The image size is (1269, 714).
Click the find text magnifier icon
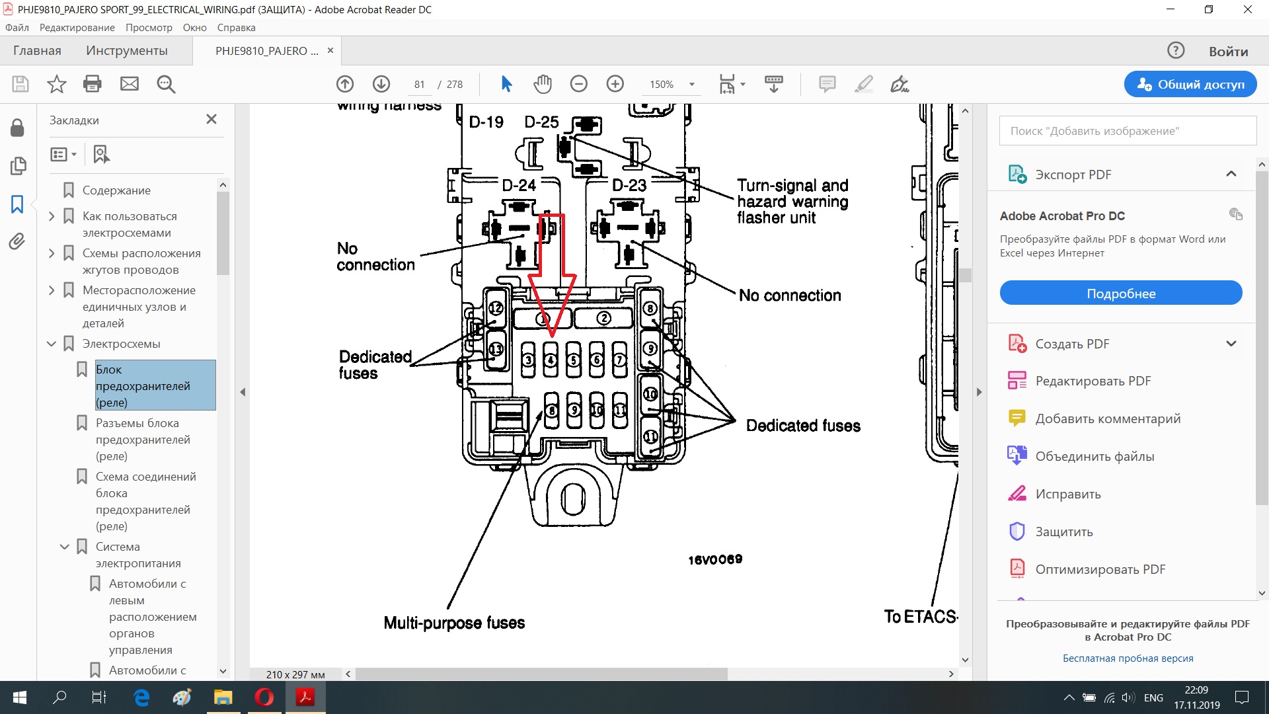click(165, 84)
